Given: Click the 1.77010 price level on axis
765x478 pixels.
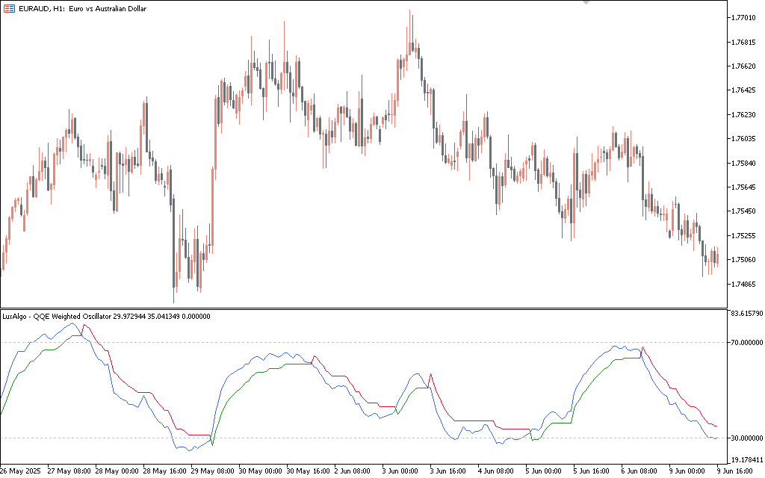Looking at the screenshot, I should click(x=746, y=17).
